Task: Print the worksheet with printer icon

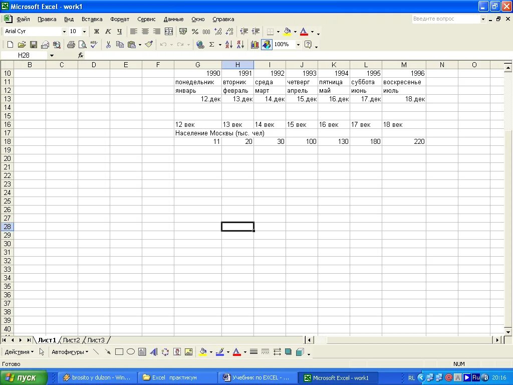Action: point(71,45)
